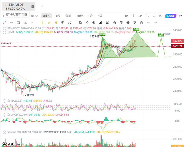Toggle the lock drawings icon
The height and width of the screenshot is (147, 184).
click(x=114, y=23)
